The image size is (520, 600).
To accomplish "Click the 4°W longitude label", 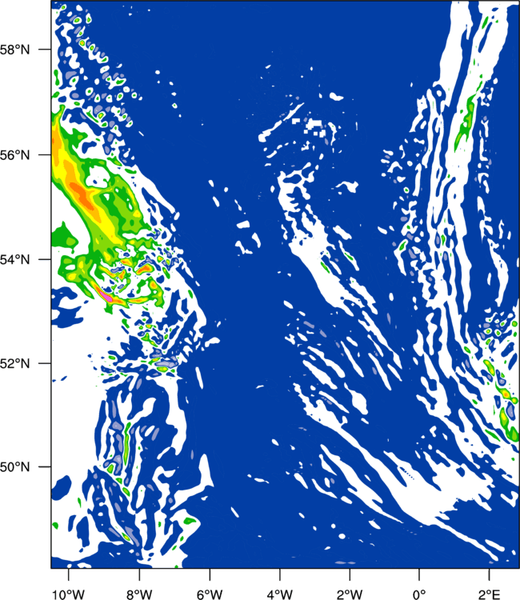I will tap(280, 594).
